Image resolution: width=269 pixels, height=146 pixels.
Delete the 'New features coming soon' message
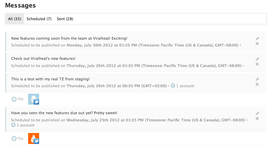[x=257, y=44]
